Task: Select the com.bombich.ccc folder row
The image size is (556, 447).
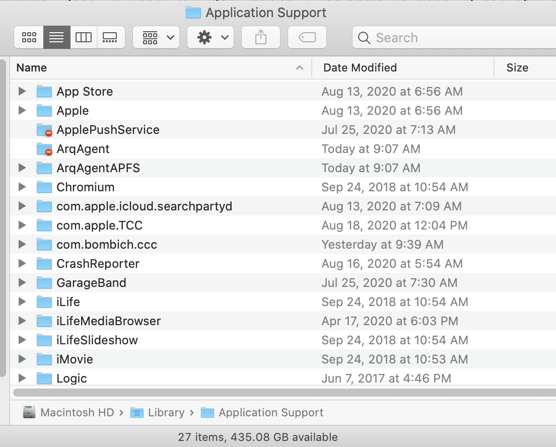Action: click(x=107, y=245)
